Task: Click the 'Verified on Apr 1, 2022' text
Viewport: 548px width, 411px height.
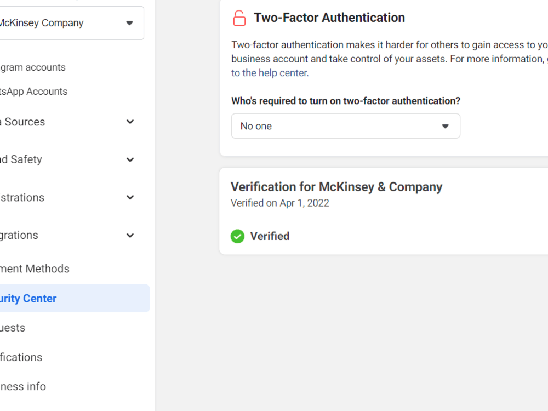Action: click(x=280, y=203)
